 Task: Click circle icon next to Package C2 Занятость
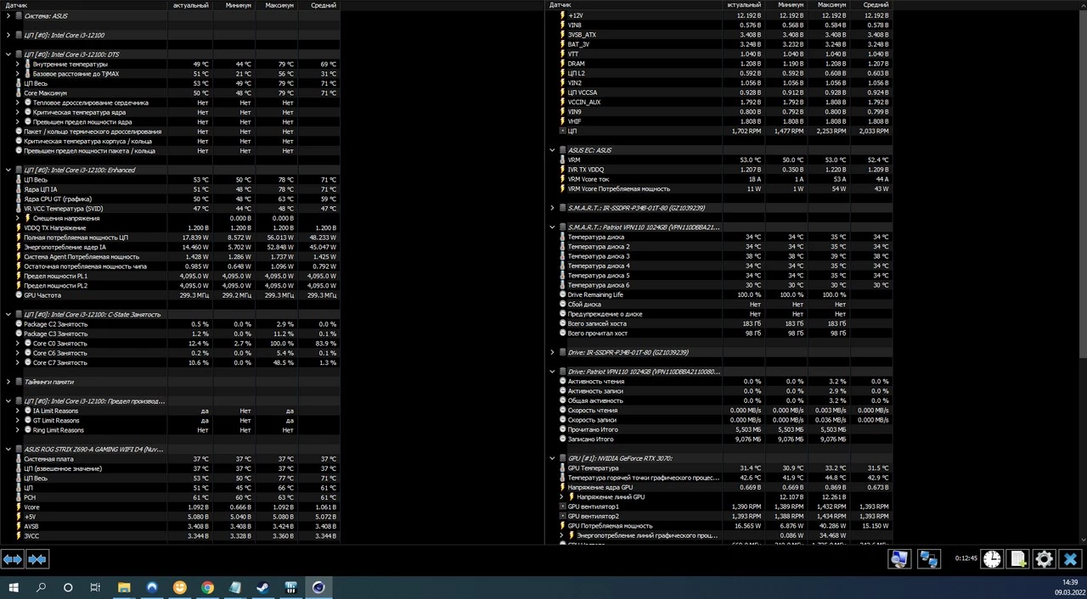(x=19, y=324)
